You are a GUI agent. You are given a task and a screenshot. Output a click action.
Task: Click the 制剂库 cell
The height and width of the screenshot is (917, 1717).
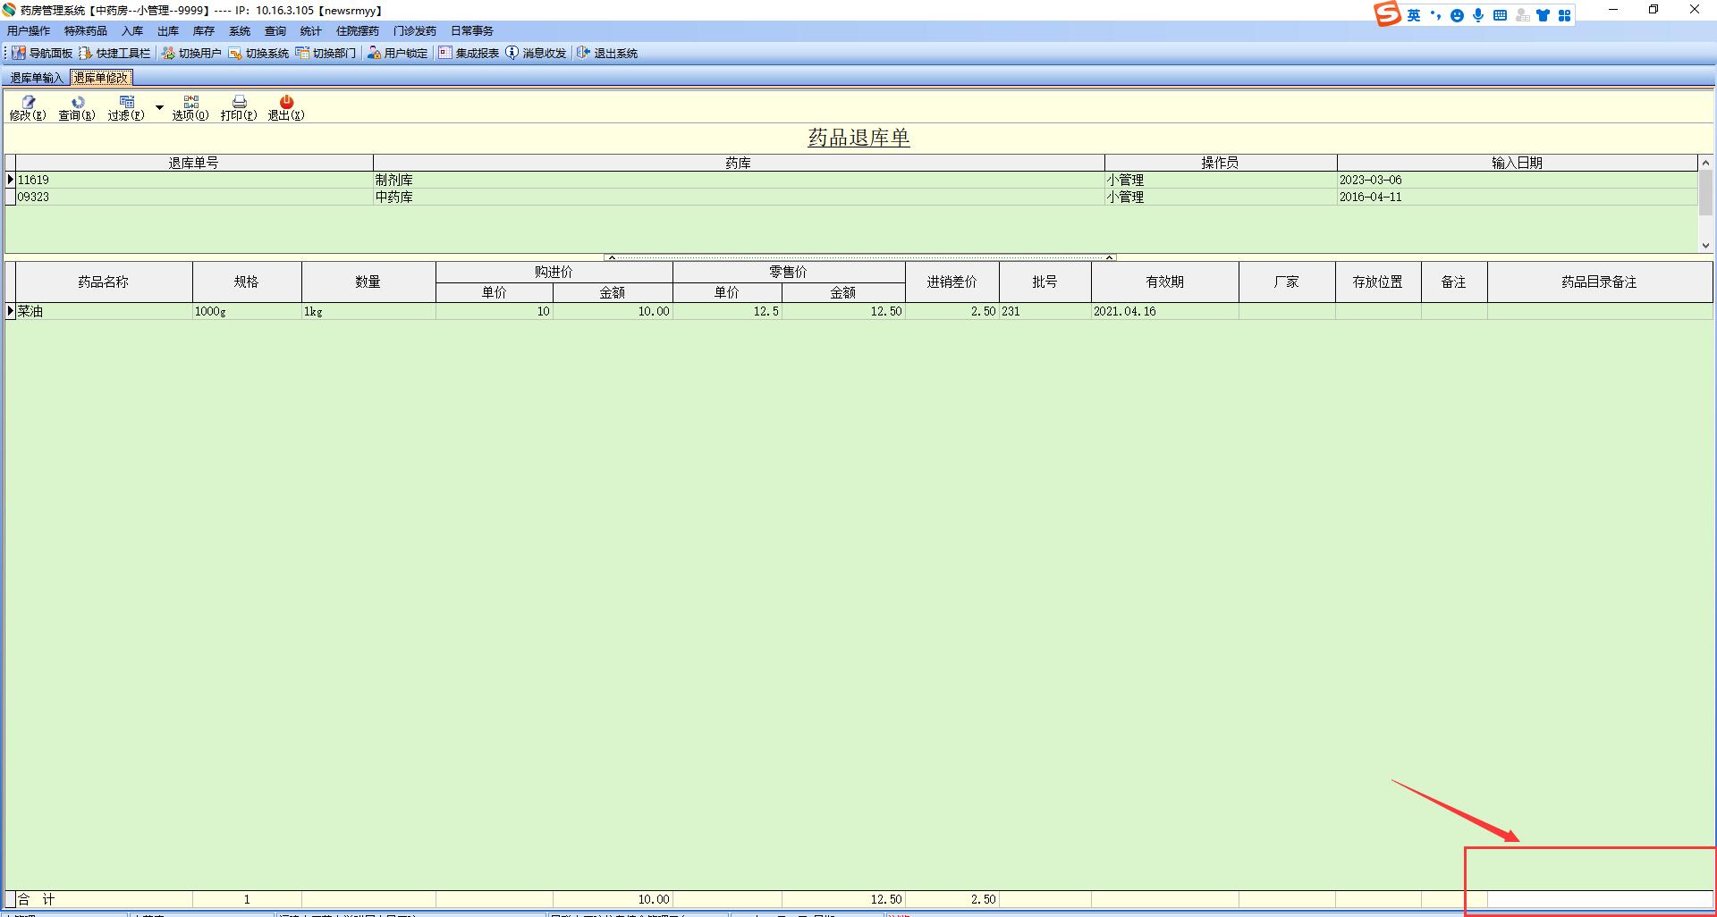click(739, 180)
